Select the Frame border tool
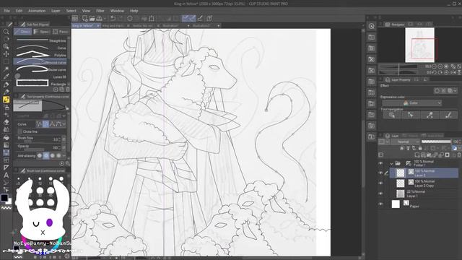This screenshot has height=260, width=462. tap(6, 160)
